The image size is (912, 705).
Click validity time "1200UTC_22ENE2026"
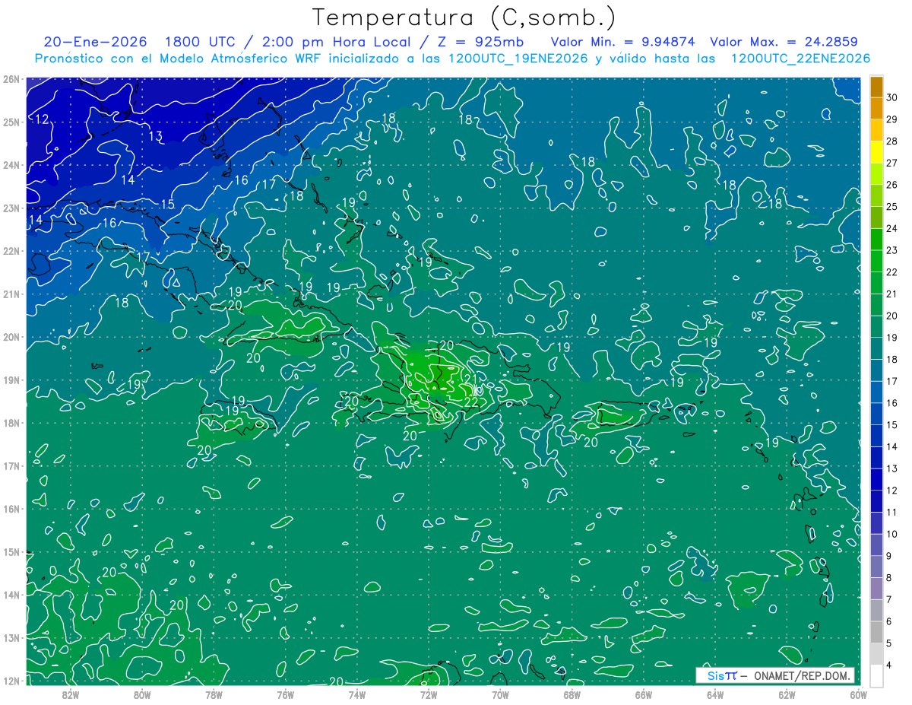[x=800, y=59]
